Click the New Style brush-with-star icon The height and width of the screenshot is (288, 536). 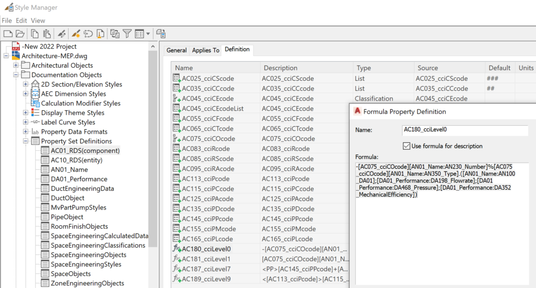pos(75,34)
